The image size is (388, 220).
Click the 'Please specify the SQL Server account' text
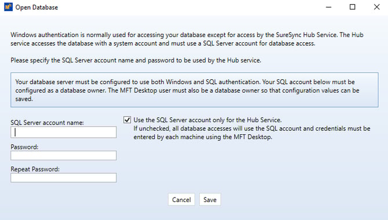click(x=136, y=60)
